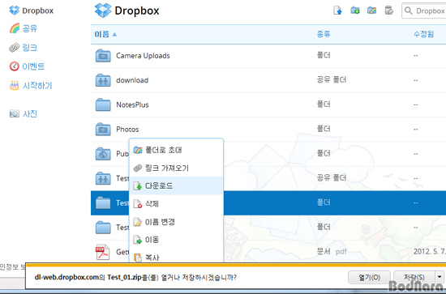This screenshot has width=446, height=294.
Task: Click the share folder rainbow toolbar icon
Action: coord(371,11)
